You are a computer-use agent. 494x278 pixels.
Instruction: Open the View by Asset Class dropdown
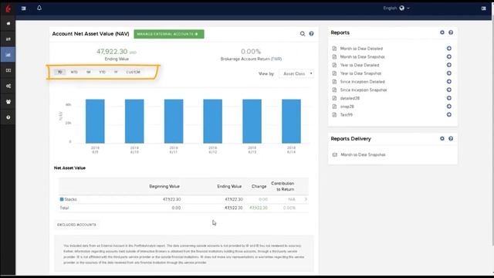[296, 74]
